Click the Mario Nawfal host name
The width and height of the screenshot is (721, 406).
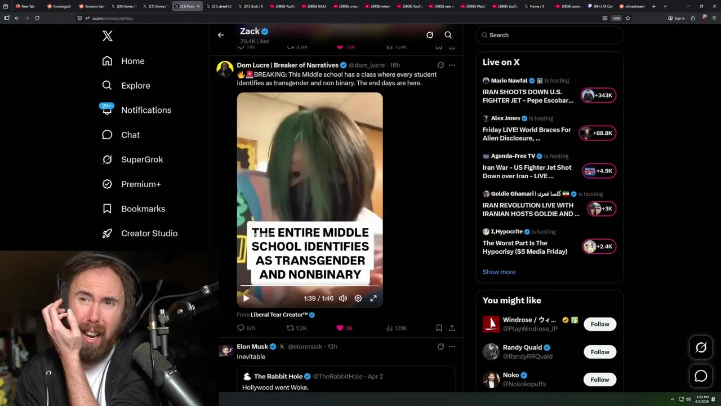click(x=509, y=81)
